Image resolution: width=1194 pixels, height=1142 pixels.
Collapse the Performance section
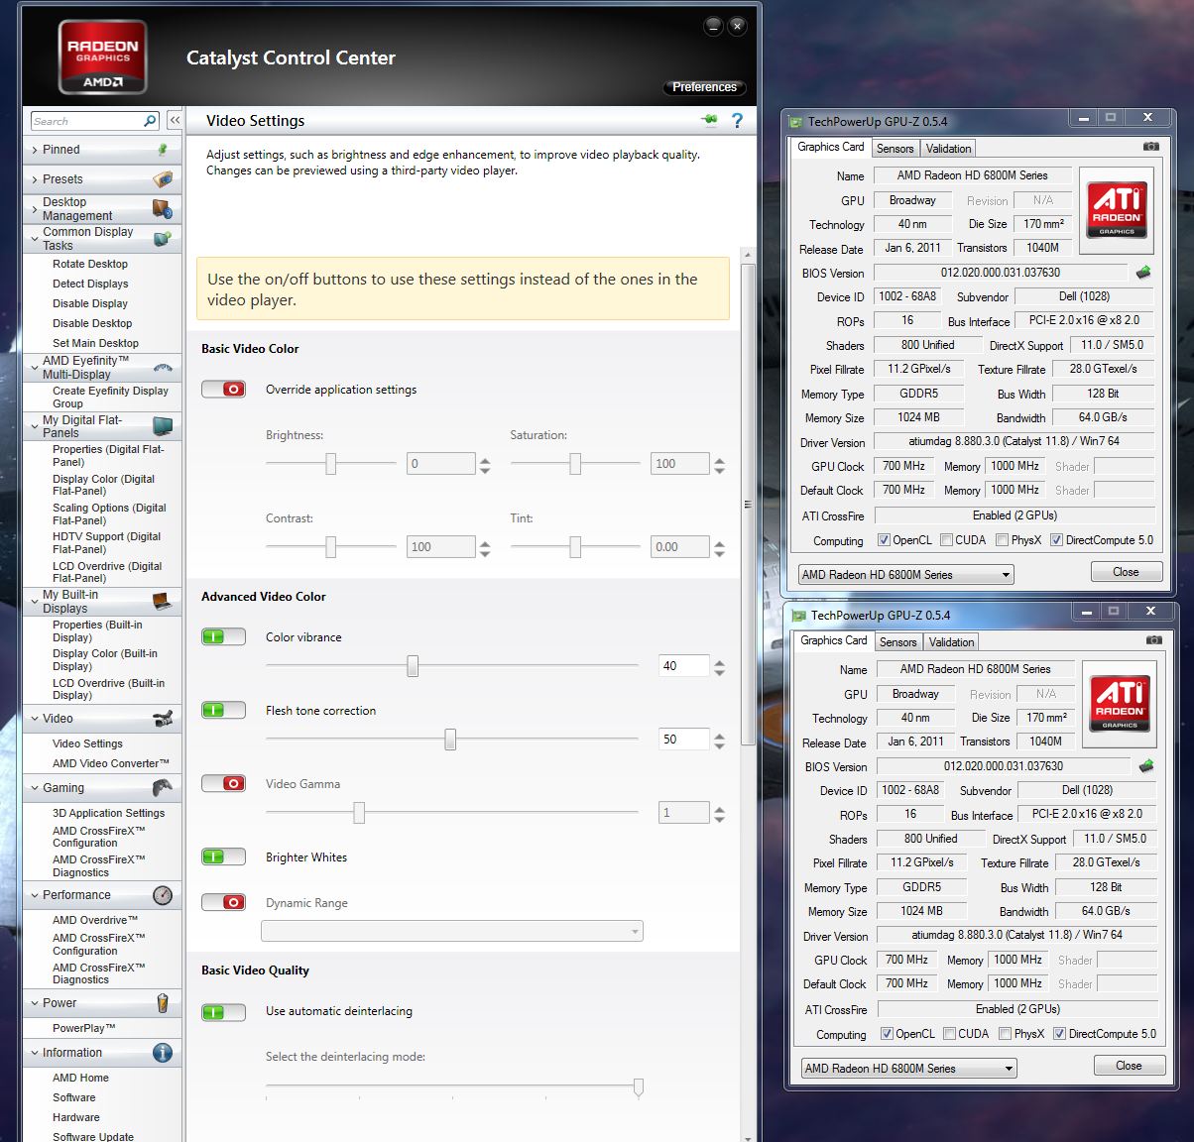coord(36,895)
